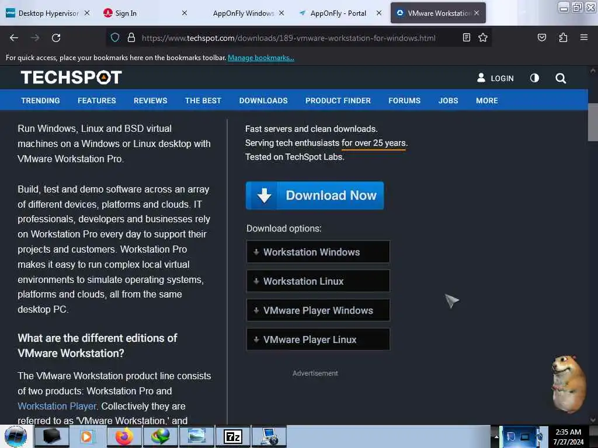Click the Download Now button
Screen dimensions: 598x448
pyautogui.click(x=315, y=195)
